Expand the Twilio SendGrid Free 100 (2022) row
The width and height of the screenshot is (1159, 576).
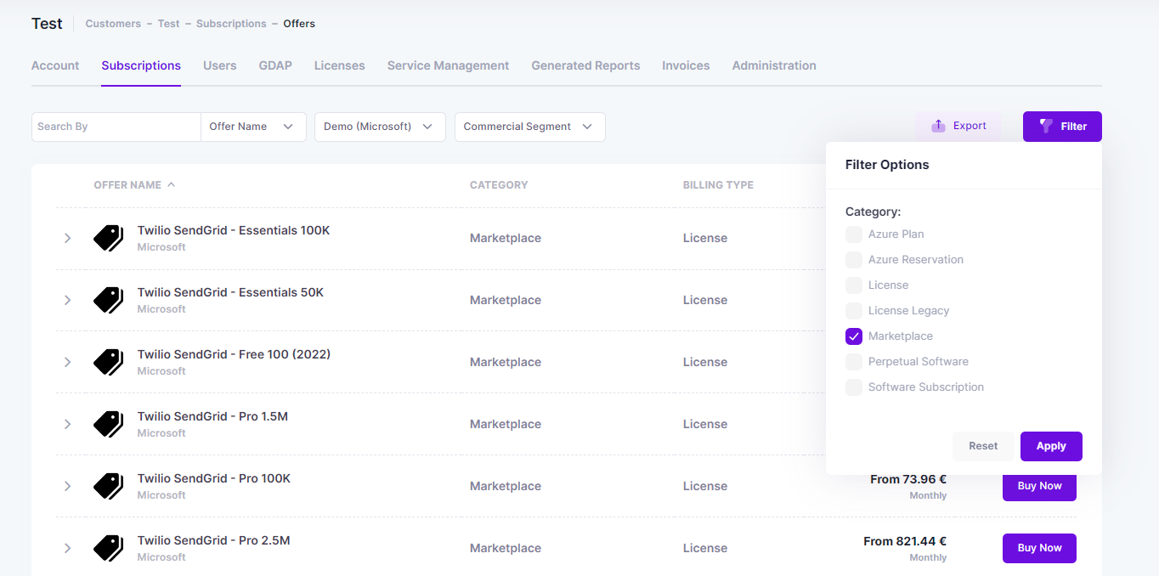(x=67, y=362)
